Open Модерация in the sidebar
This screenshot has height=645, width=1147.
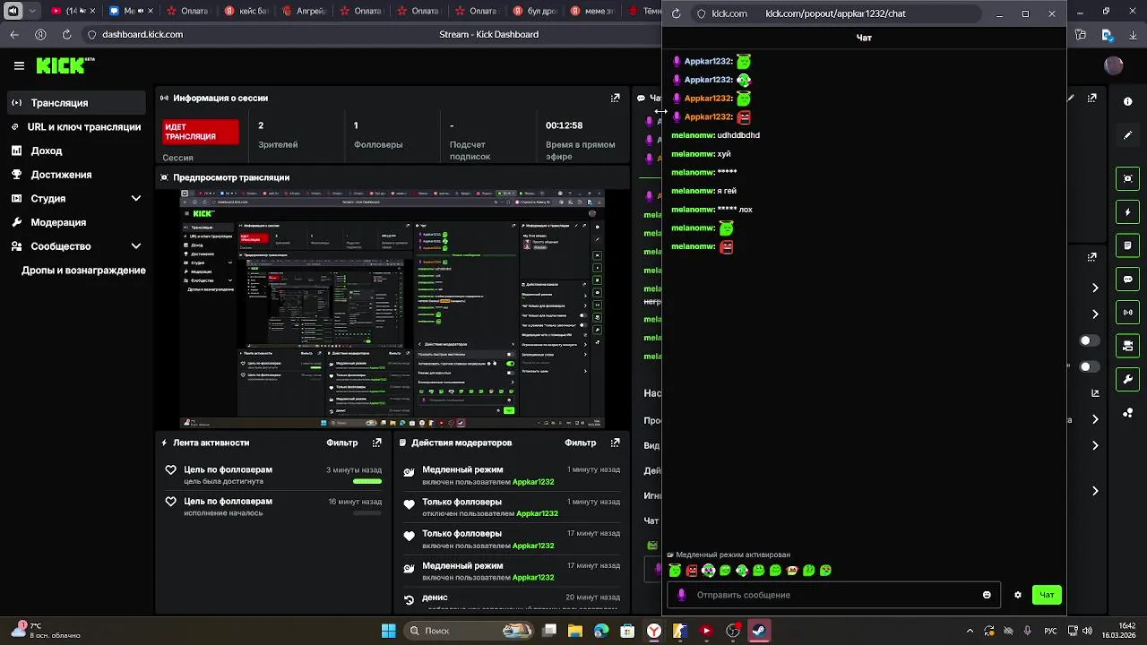click(x=76, y=222)
